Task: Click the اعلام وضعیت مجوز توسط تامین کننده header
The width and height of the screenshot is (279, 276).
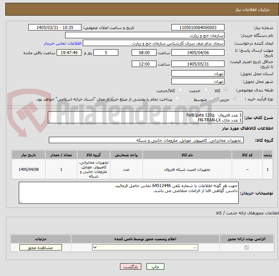Action: [x=145, y=239]
